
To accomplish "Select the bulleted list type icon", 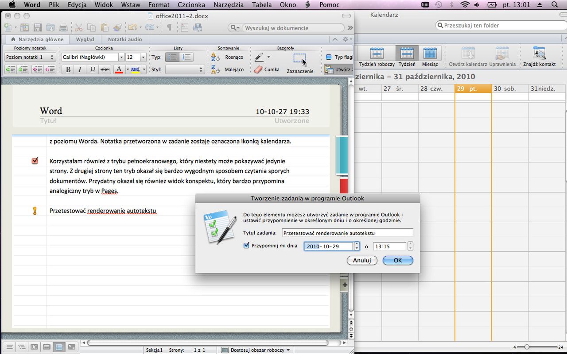I will [172, 57].
